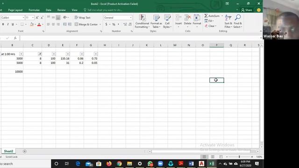Click the Fill button
Image resolution: width=299 pixels, height=168 pixels.
tap(209, 21)
